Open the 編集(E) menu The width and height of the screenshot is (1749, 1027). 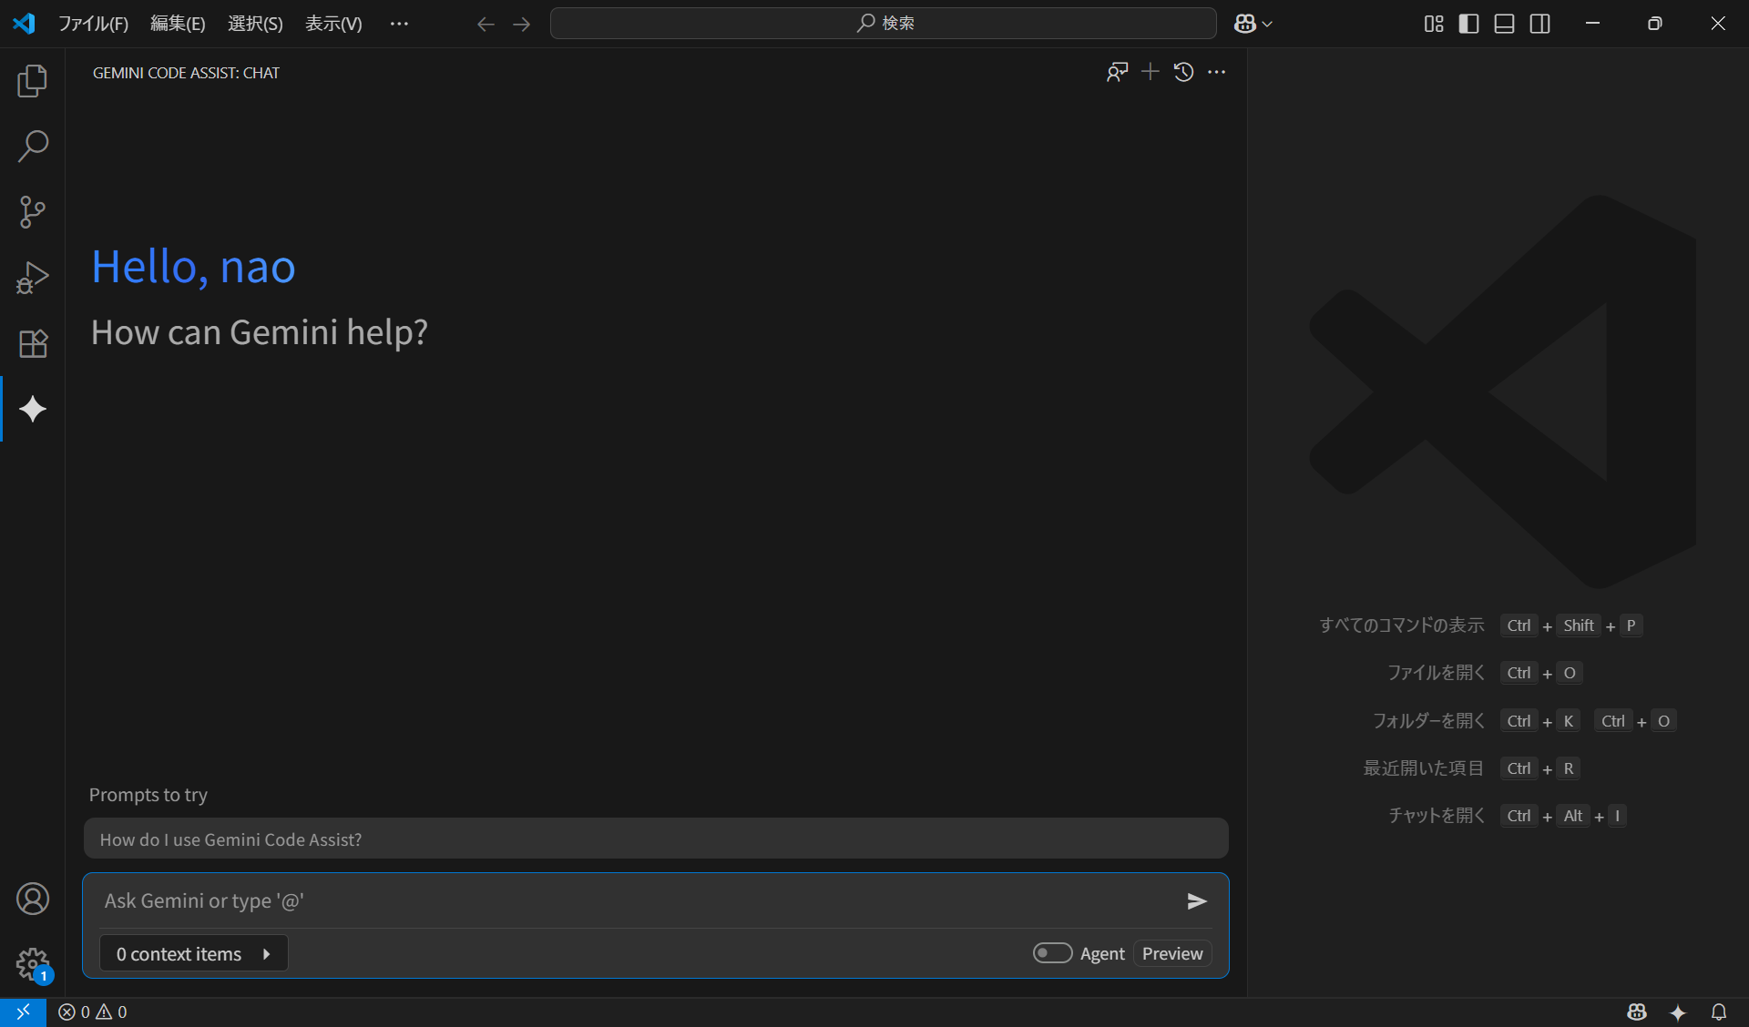click(178, 24)
